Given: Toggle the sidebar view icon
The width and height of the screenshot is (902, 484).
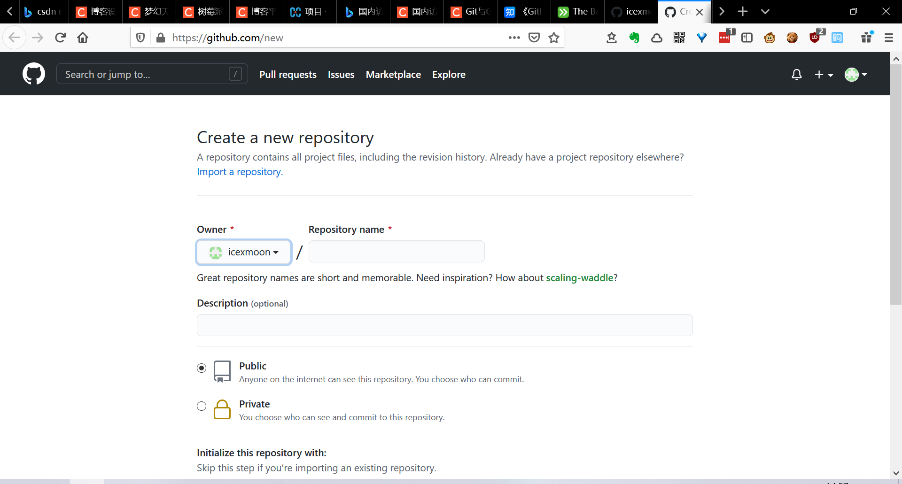Looking at the screenshot, I should (747, 38).
